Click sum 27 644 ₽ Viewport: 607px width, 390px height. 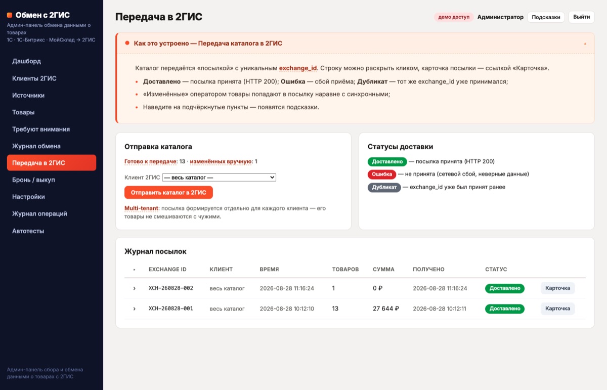pyautogui.click(x=386, y=309)
